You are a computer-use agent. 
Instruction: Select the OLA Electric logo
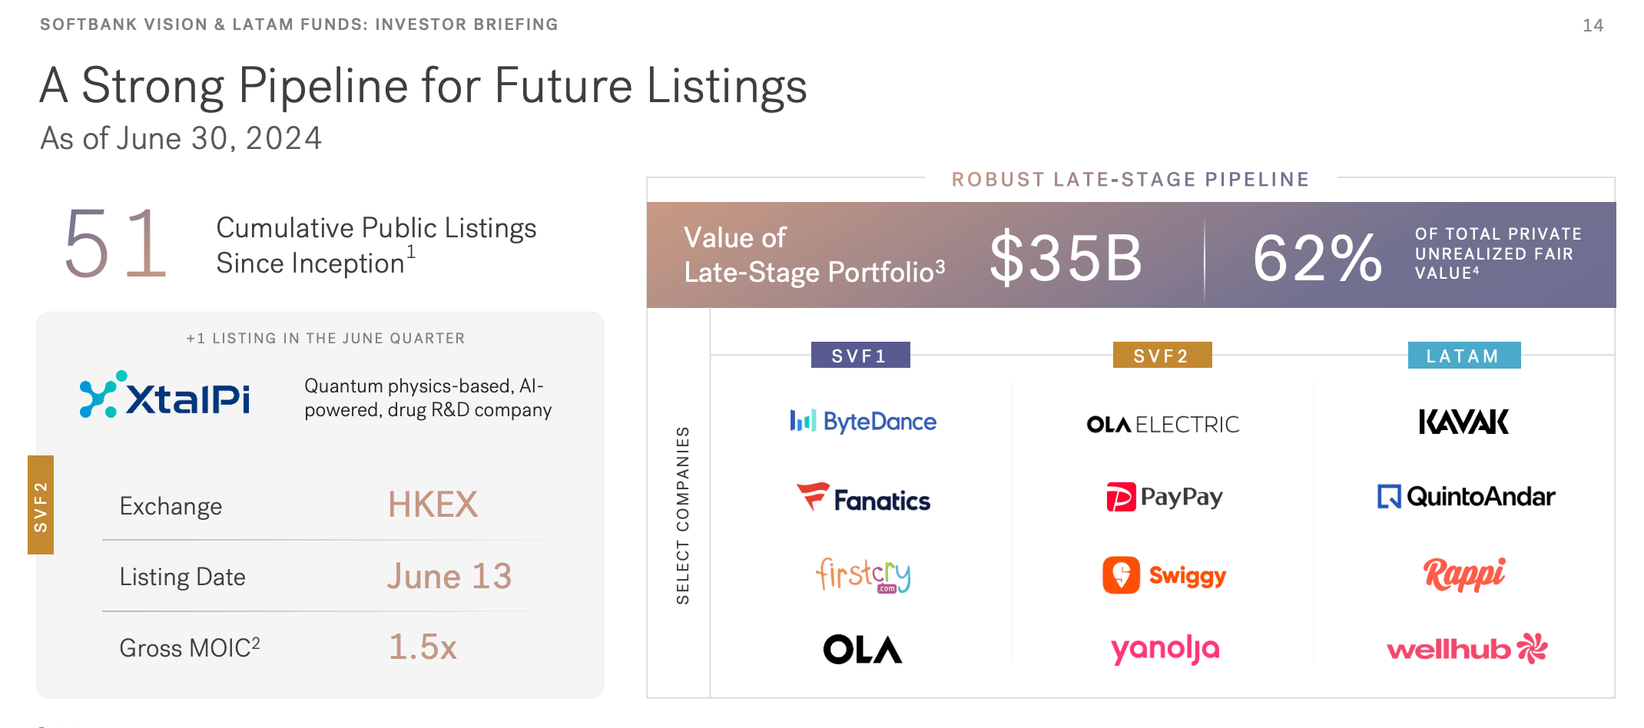(x=1163, y=424)
